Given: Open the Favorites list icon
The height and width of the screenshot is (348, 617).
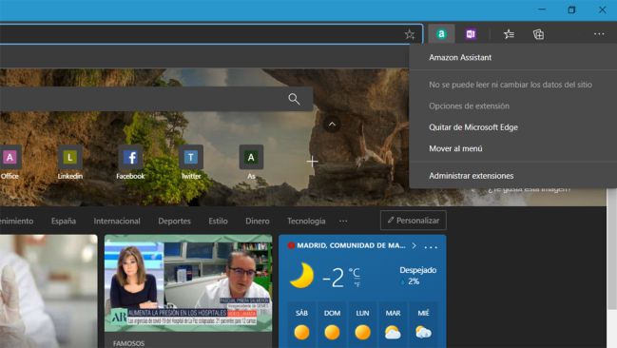Looking at the screenshot, I should click(509, 34).
